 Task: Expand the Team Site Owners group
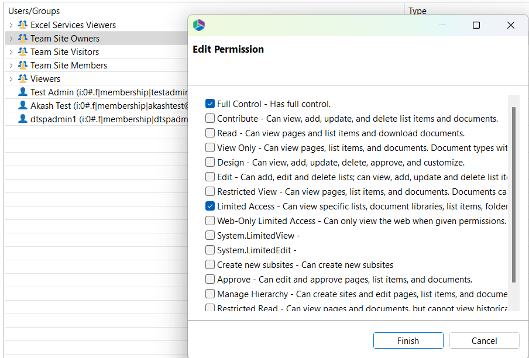[x=11, y=38]
